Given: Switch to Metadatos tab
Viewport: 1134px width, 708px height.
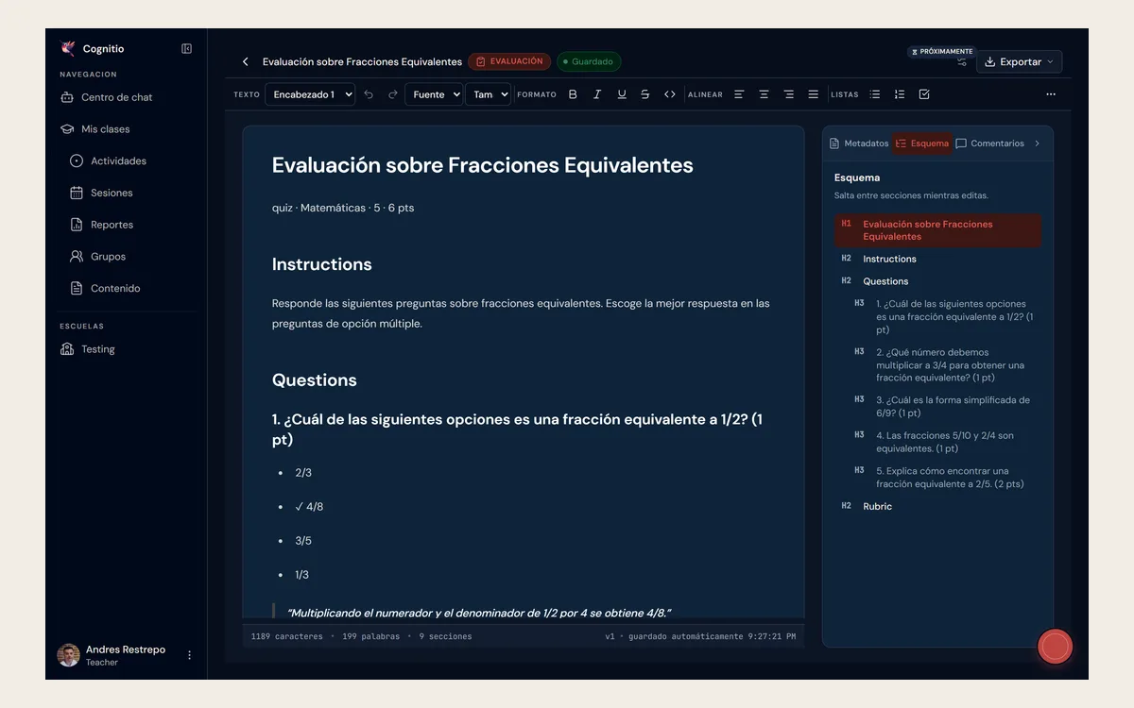Looking at the screenshot, I should (x=859, y=143).
